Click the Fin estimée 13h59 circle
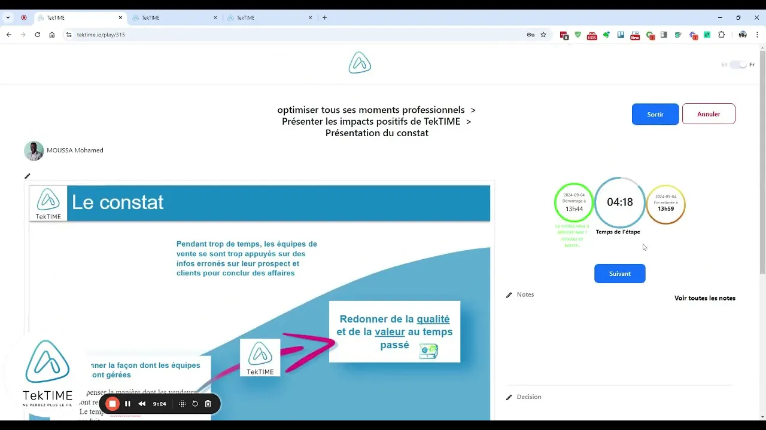Image resolution: width=766 pixels, height=430 pixels. pos(666,204)
